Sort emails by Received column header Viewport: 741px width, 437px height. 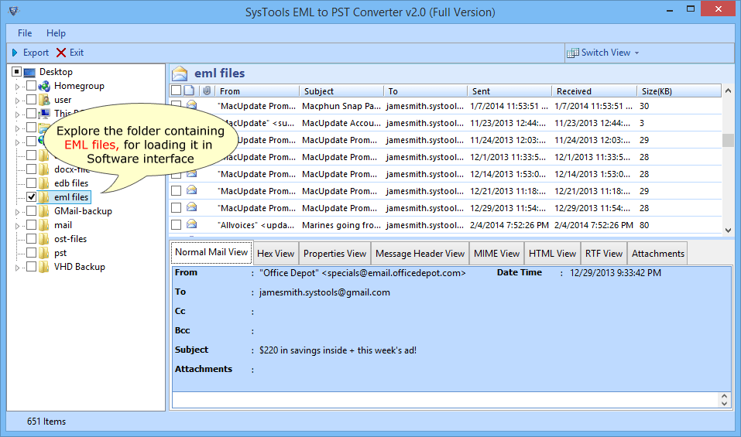tap(594, 91)
